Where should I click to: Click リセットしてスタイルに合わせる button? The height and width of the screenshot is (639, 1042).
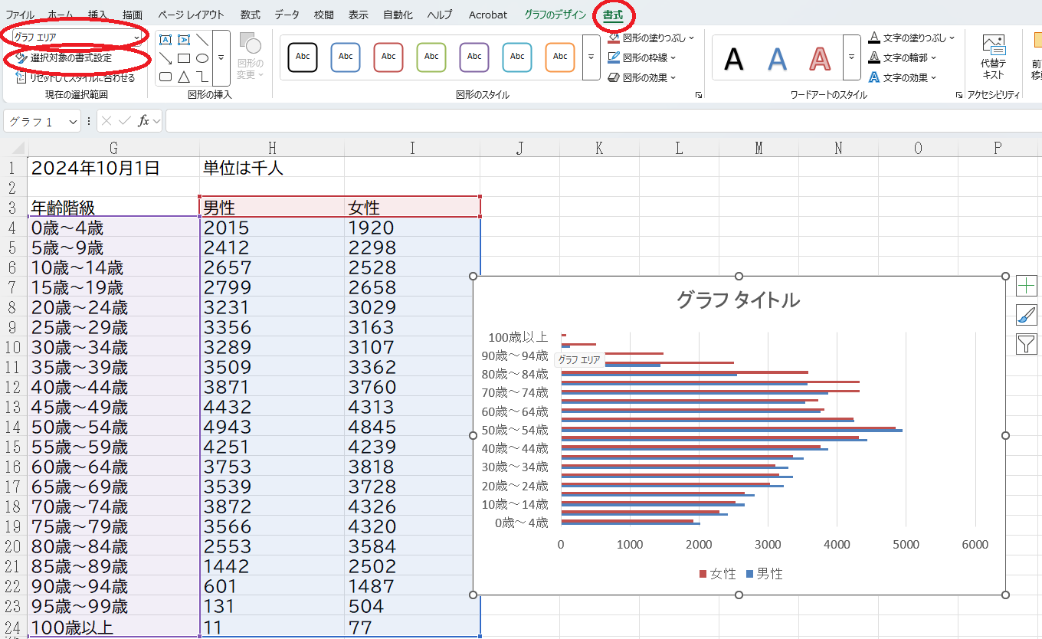click(75, 77)
